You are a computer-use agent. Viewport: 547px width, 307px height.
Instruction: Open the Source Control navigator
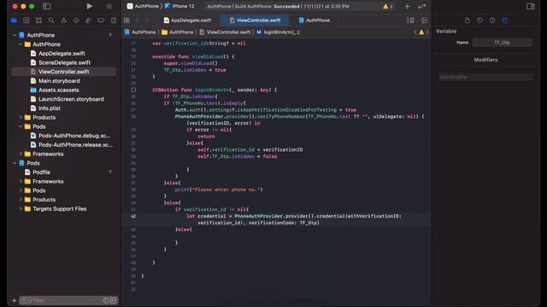(26, 20)
